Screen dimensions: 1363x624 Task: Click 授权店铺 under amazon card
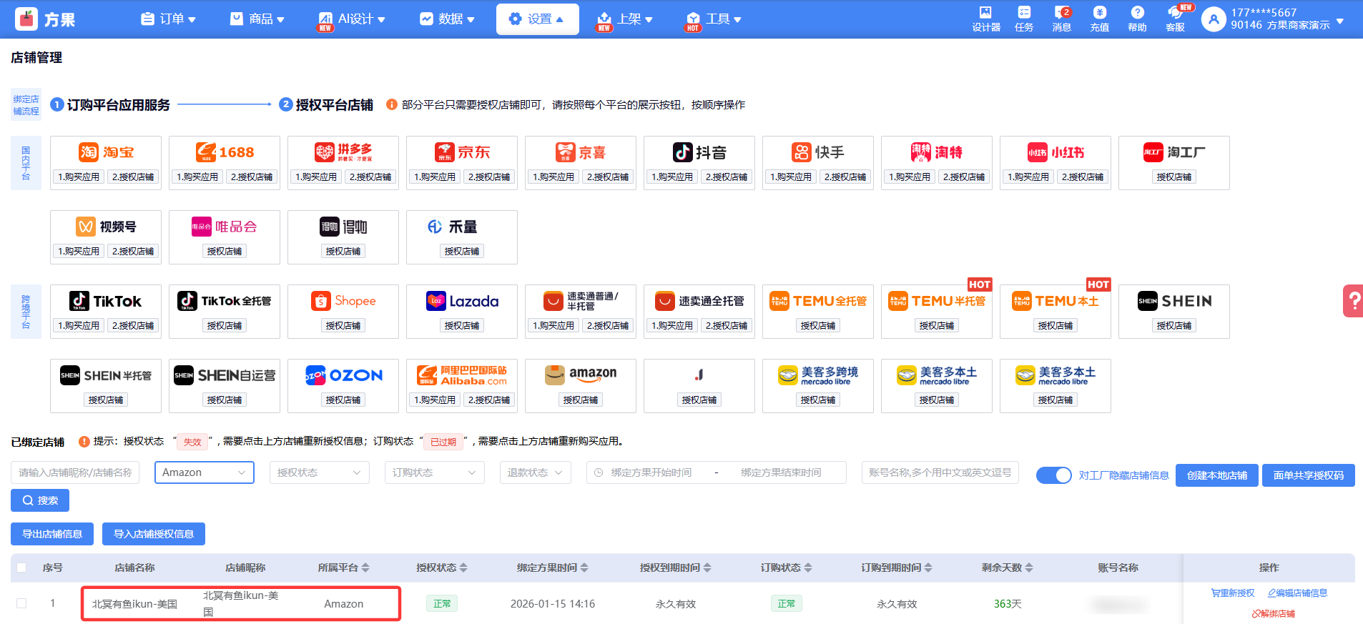point(581,400)
